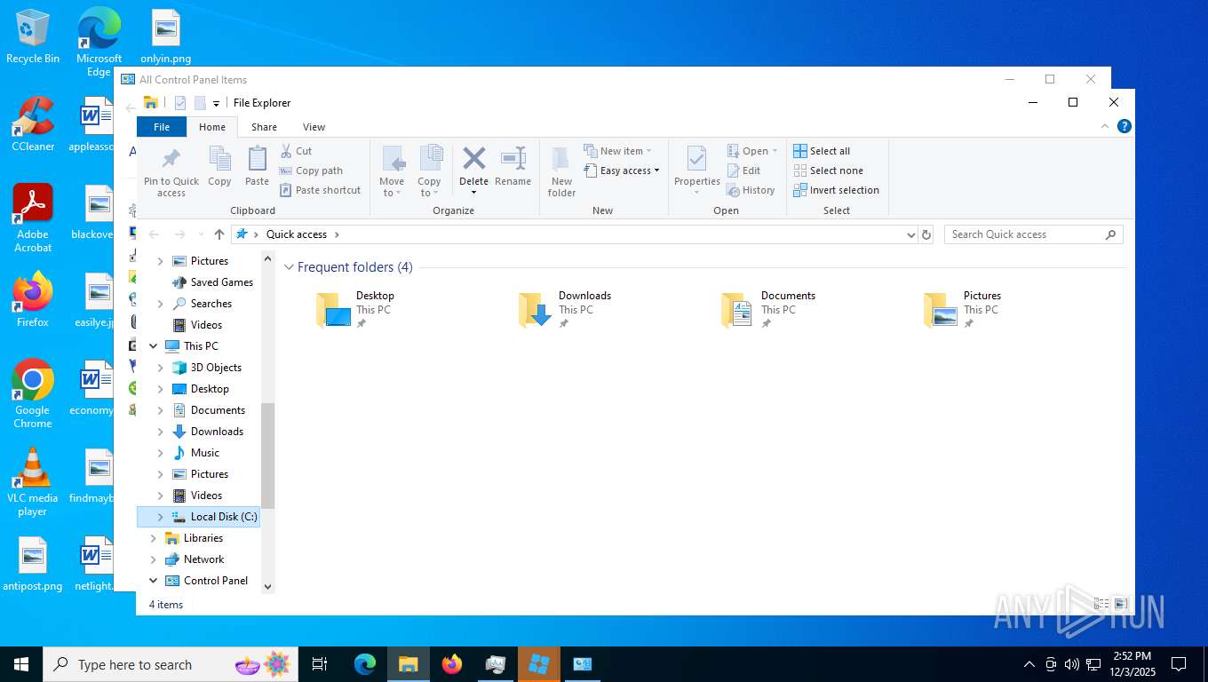Click the Delete button
Screen dimensions: 1208x682
473,165
